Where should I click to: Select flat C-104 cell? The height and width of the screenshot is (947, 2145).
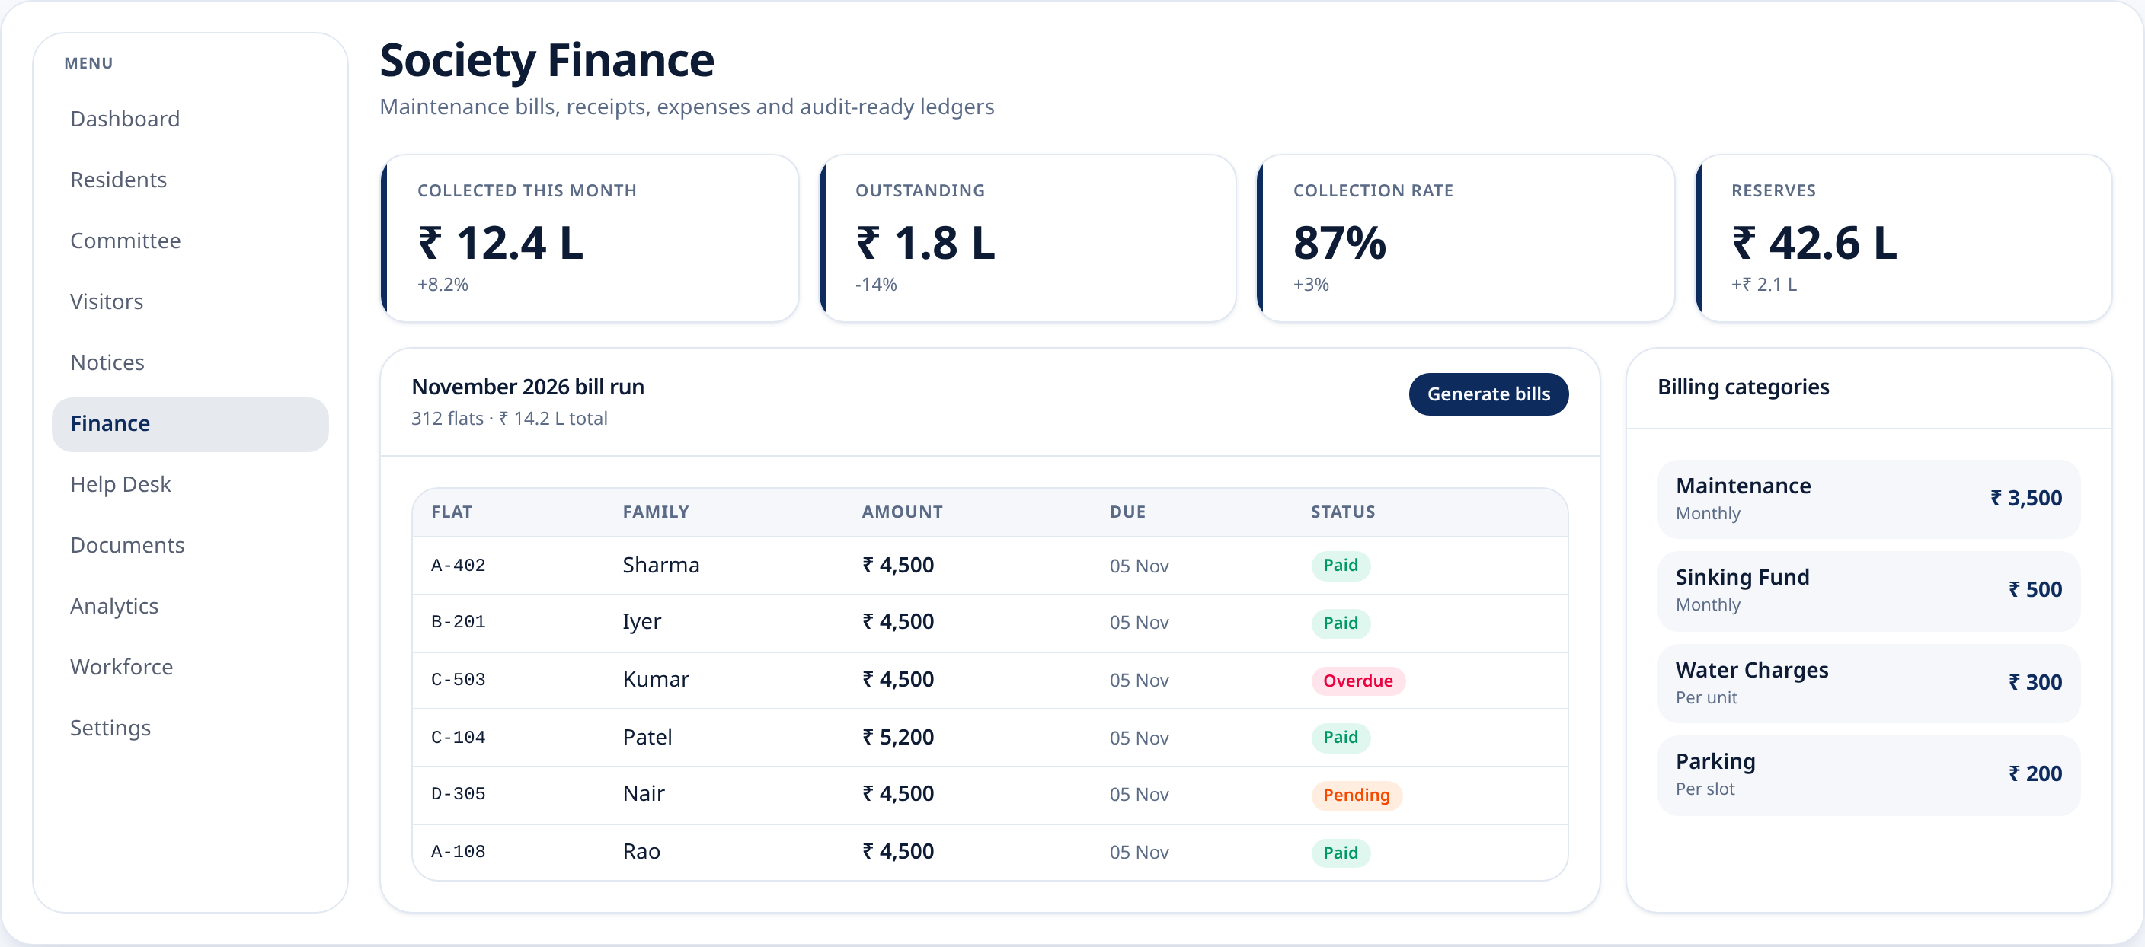(458, 738)
